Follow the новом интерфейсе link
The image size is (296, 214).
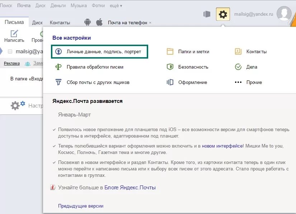[222, 146]
